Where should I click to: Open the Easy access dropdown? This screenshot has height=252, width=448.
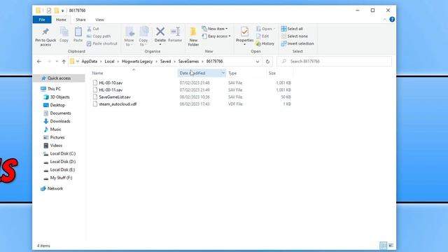click(216, 36)
